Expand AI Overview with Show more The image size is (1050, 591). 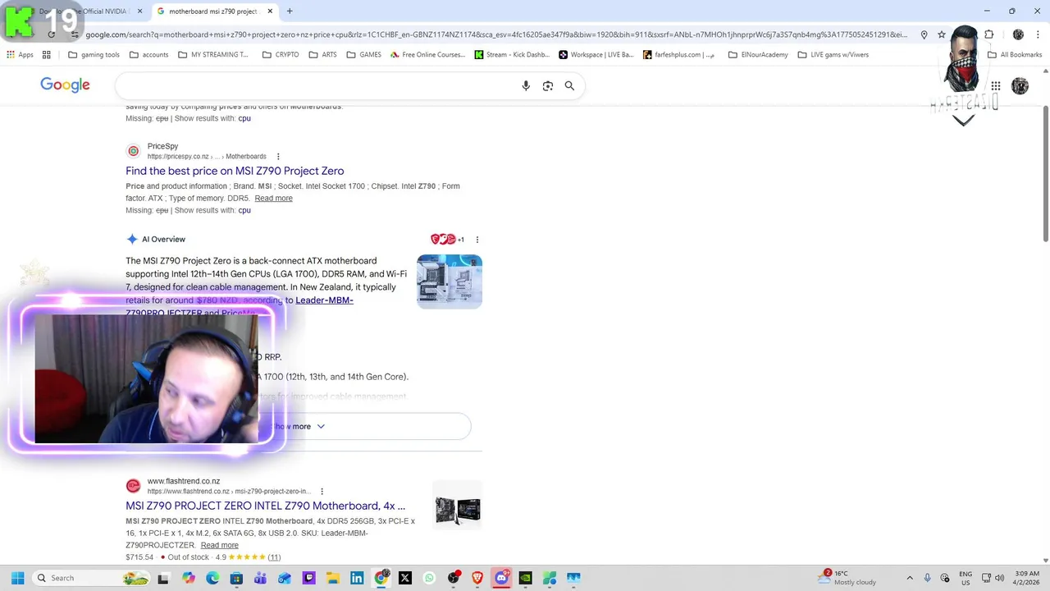point(299,426)
